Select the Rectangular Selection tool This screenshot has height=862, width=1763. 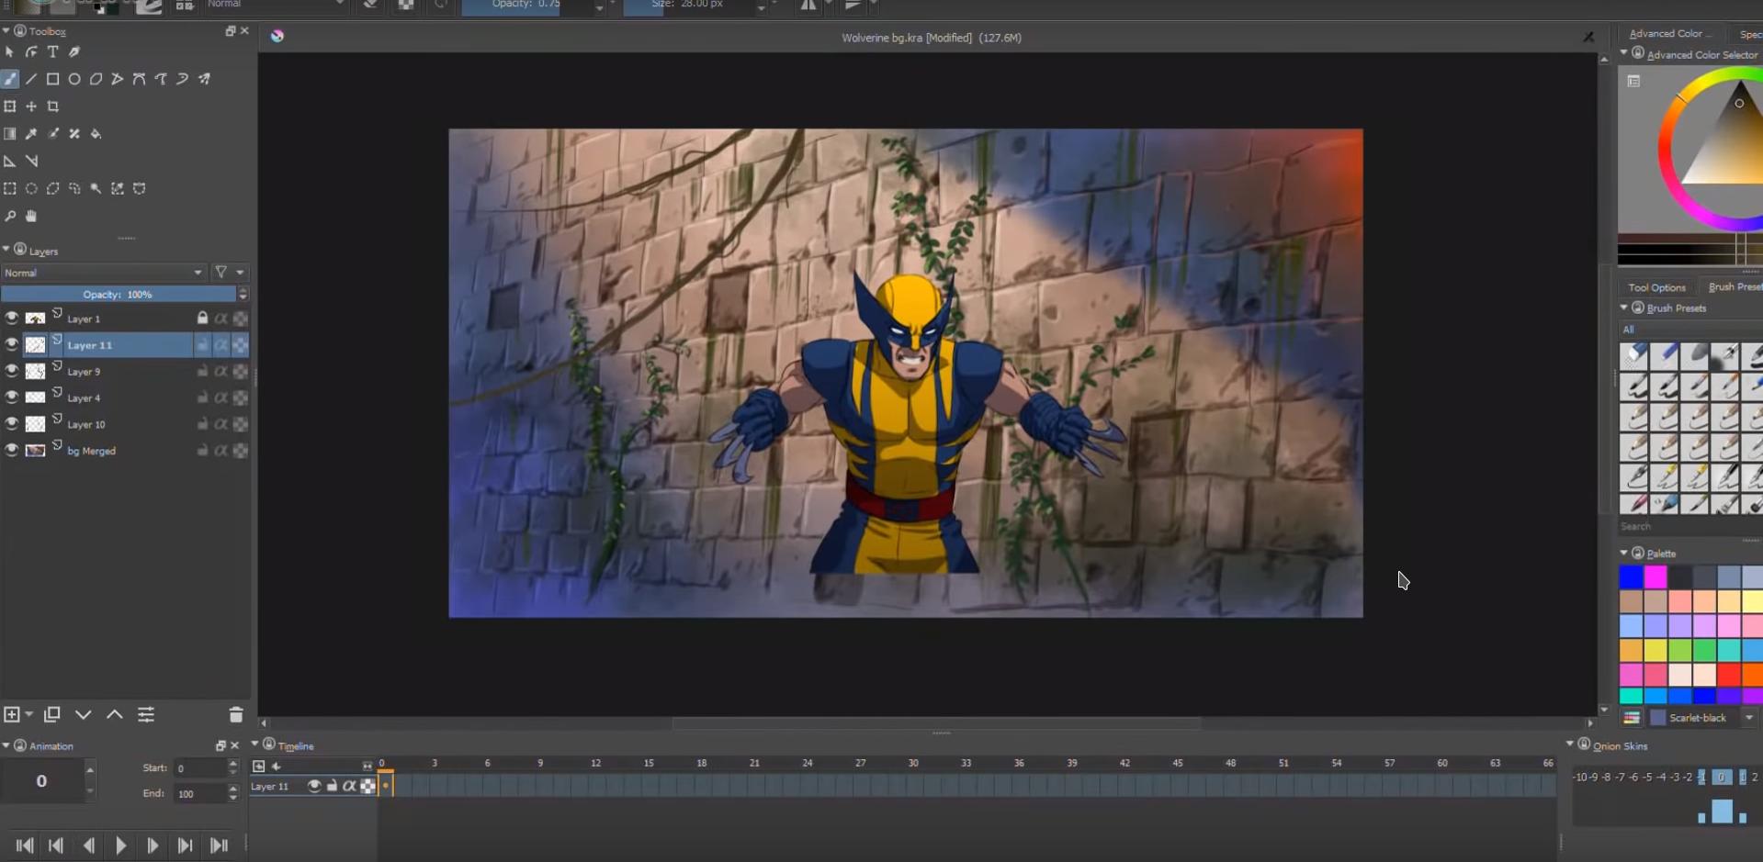[x=9, y=188]
